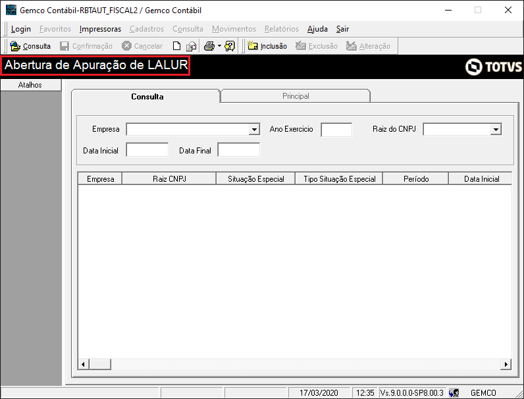The image size is (524, 399).
Task: Click the Sair menu item
Action: click(342, 29)
